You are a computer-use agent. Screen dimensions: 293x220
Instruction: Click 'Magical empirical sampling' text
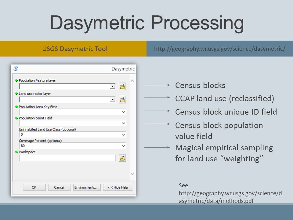click(224, 148)
